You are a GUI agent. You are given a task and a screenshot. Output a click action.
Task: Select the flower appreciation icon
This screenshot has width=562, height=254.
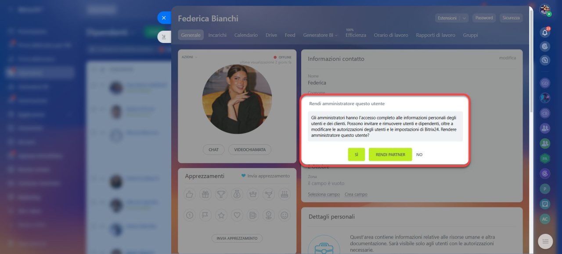pos(268,215)
